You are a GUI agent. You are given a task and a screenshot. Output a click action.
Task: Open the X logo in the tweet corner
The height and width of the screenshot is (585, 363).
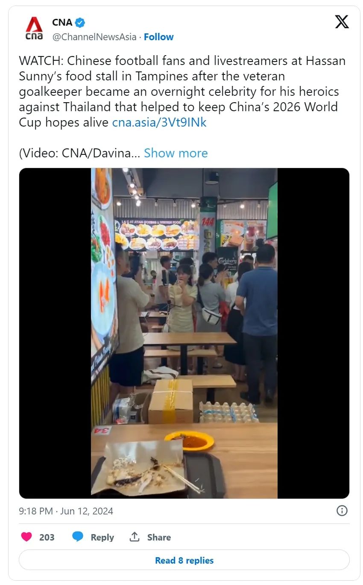coord(342,21)
